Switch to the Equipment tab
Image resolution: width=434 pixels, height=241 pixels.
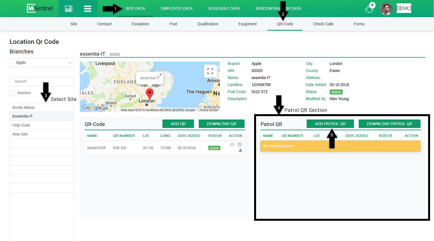(x=247, y=24)
